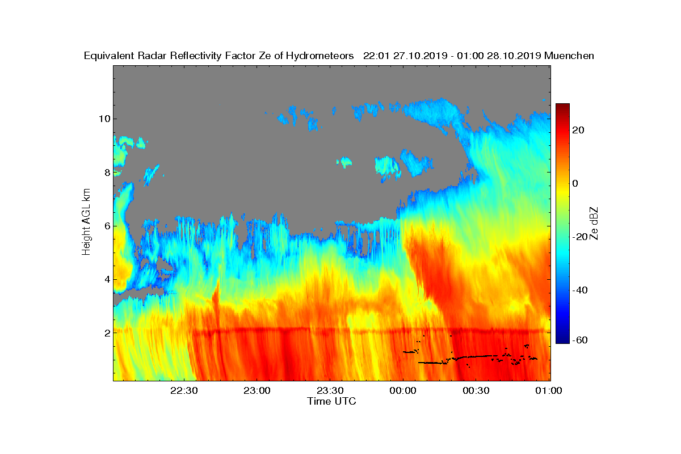Click the colorbar value '-40'

(581, 290)
